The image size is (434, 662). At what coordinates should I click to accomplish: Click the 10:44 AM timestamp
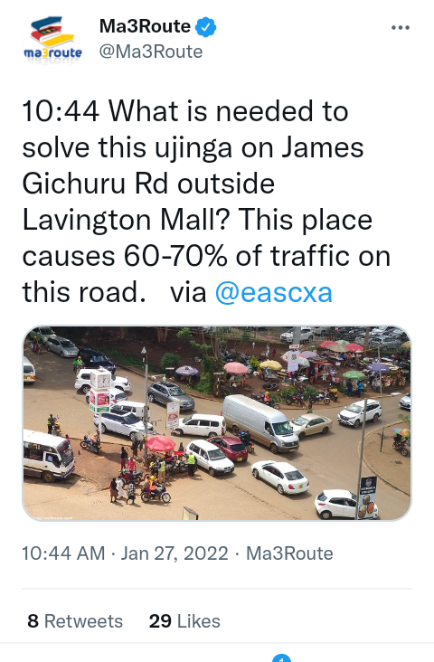(63, 553)
